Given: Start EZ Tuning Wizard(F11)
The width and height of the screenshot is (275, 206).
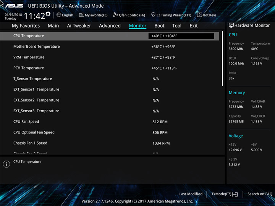Looking at the screenshot, I should [174, 15].
